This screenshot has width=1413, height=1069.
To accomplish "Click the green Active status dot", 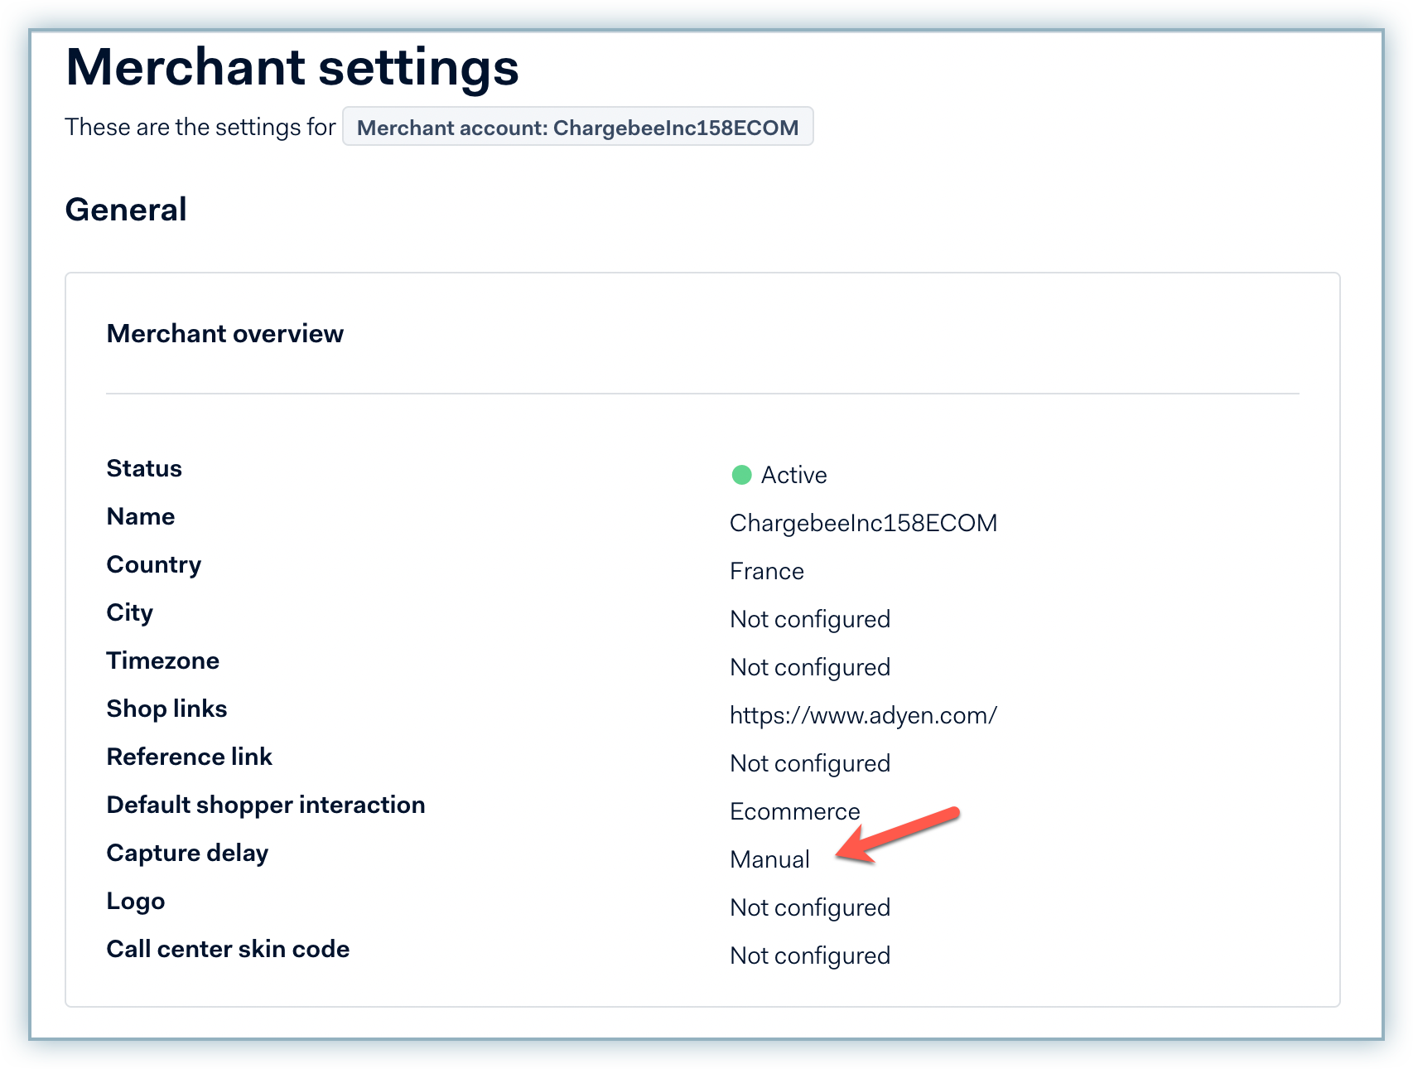I will click(x=741, y=475).
